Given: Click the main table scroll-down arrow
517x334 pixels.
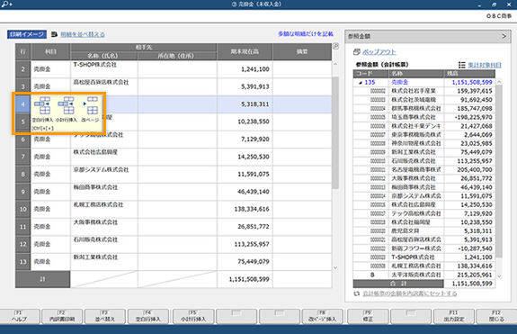Looking at the screenshot, I should pyautogui.click(x=335, y=267).
